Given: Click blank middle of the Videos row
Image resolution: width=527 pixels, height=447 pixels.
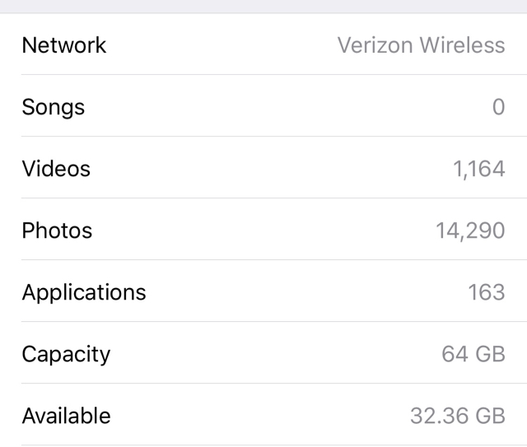Looking at the screenshot, I should tap(272, 169).
